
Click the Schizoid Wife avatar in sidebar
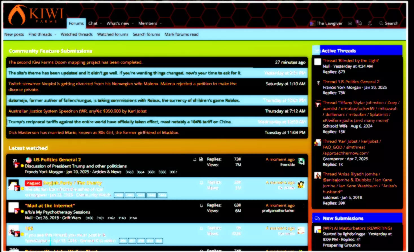tap(318, 103)
